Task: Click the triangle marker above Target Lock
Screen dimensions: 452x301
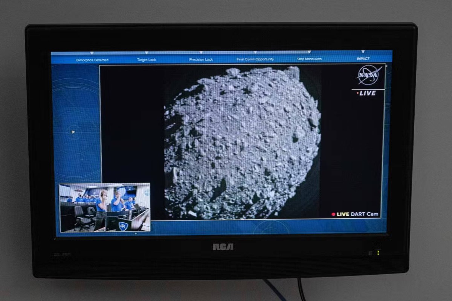Action: [x=147, y=53]
